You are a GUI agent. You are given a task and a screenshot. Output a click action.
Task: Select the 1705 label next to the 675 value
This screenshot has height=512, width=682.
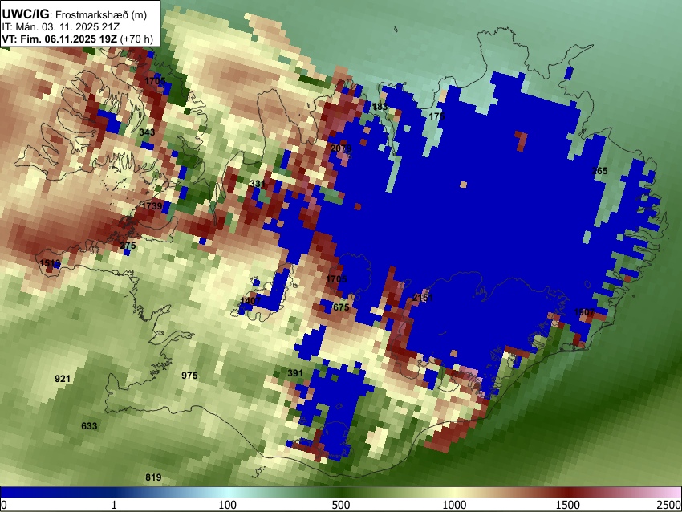336,278
